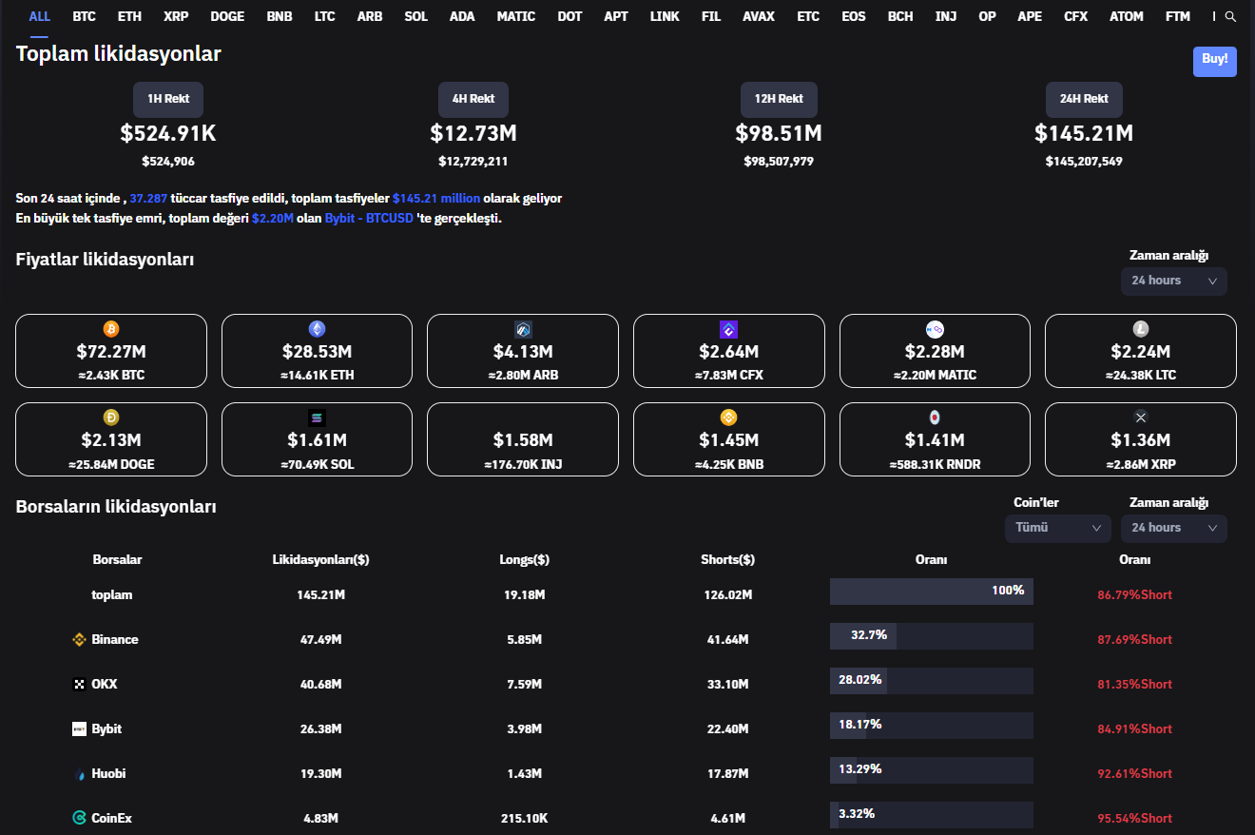Screen dimensions: 1255x835
Task: Switch to the BTC coin tab
Action: point(84,17)
